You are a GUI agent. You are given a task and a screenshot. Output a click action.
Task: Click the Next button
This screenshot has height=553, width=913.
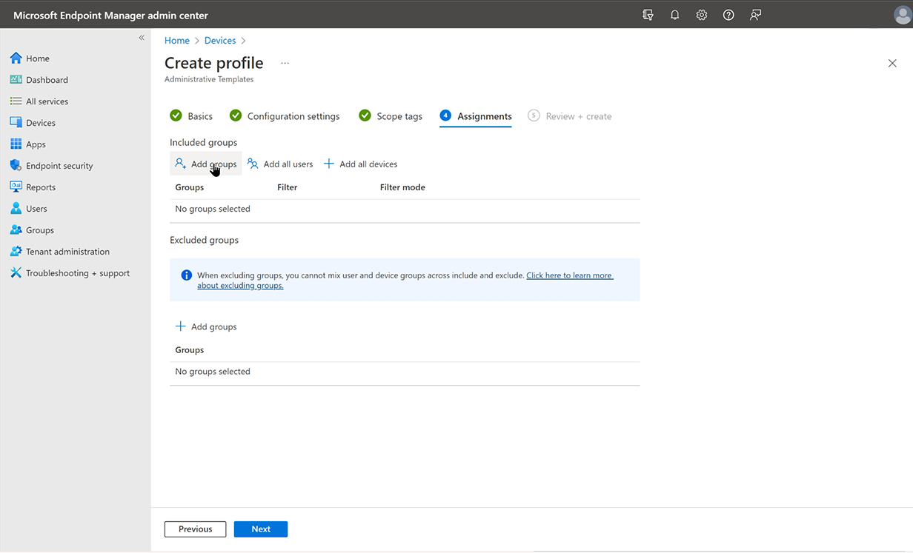(261, 529)
